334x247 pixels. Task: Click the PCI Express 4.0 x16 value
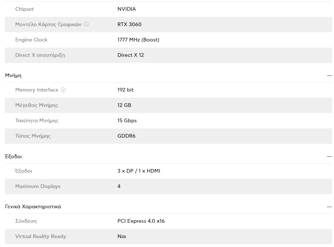pos(141,221)
